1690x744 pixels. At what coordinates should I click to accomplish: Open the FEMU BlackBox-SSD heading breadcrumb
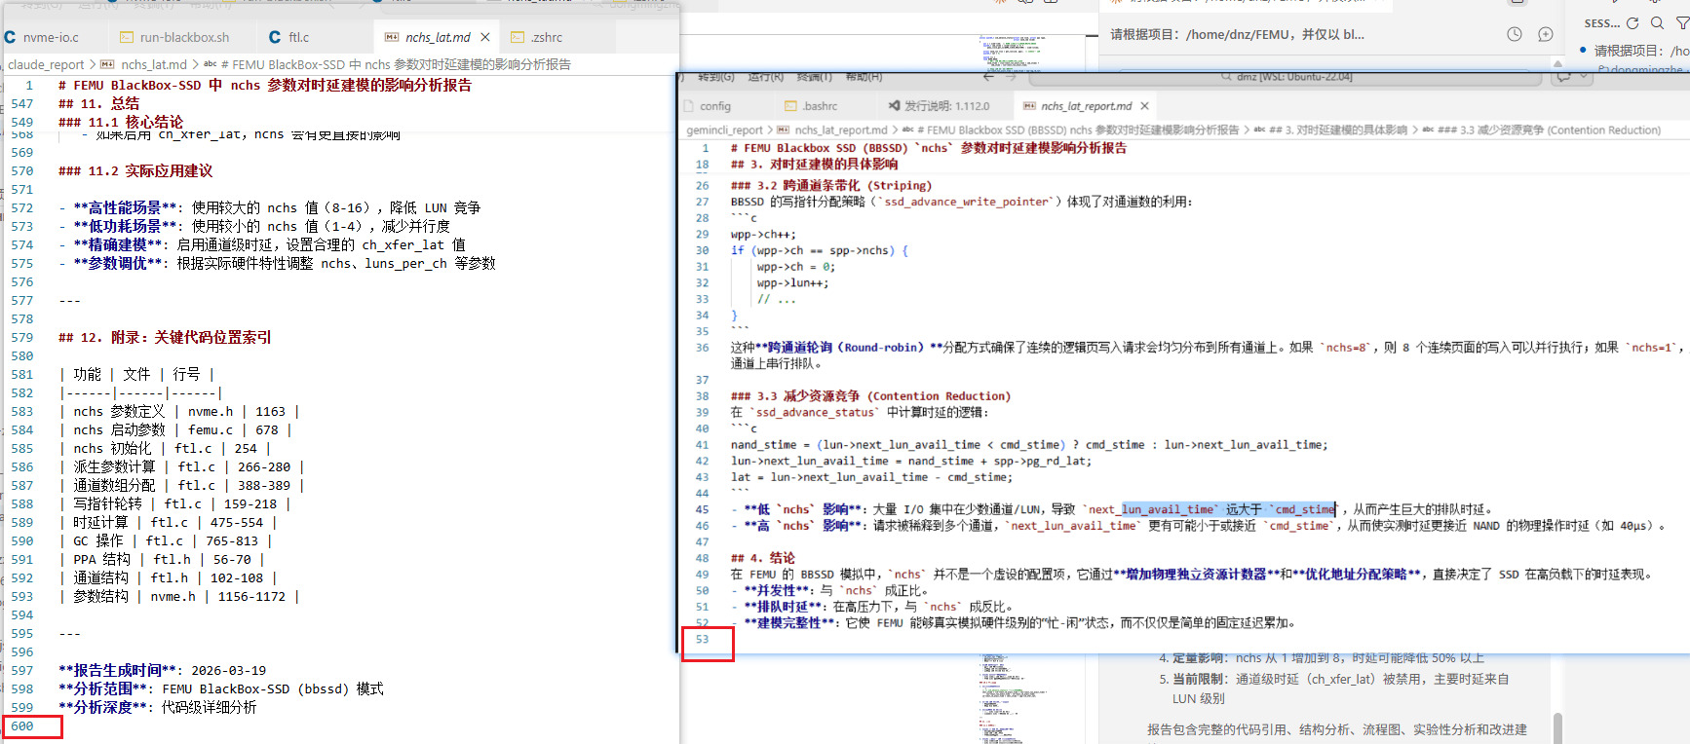[396, 64]
